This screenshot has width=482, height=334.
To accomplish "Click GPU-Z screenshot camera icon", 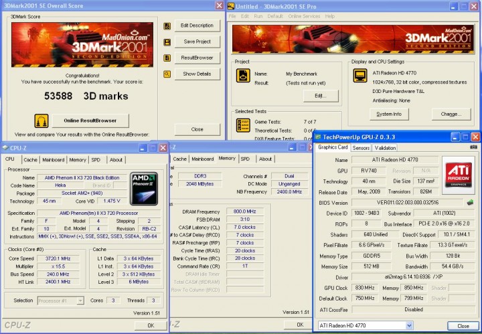I will (474, 147).
